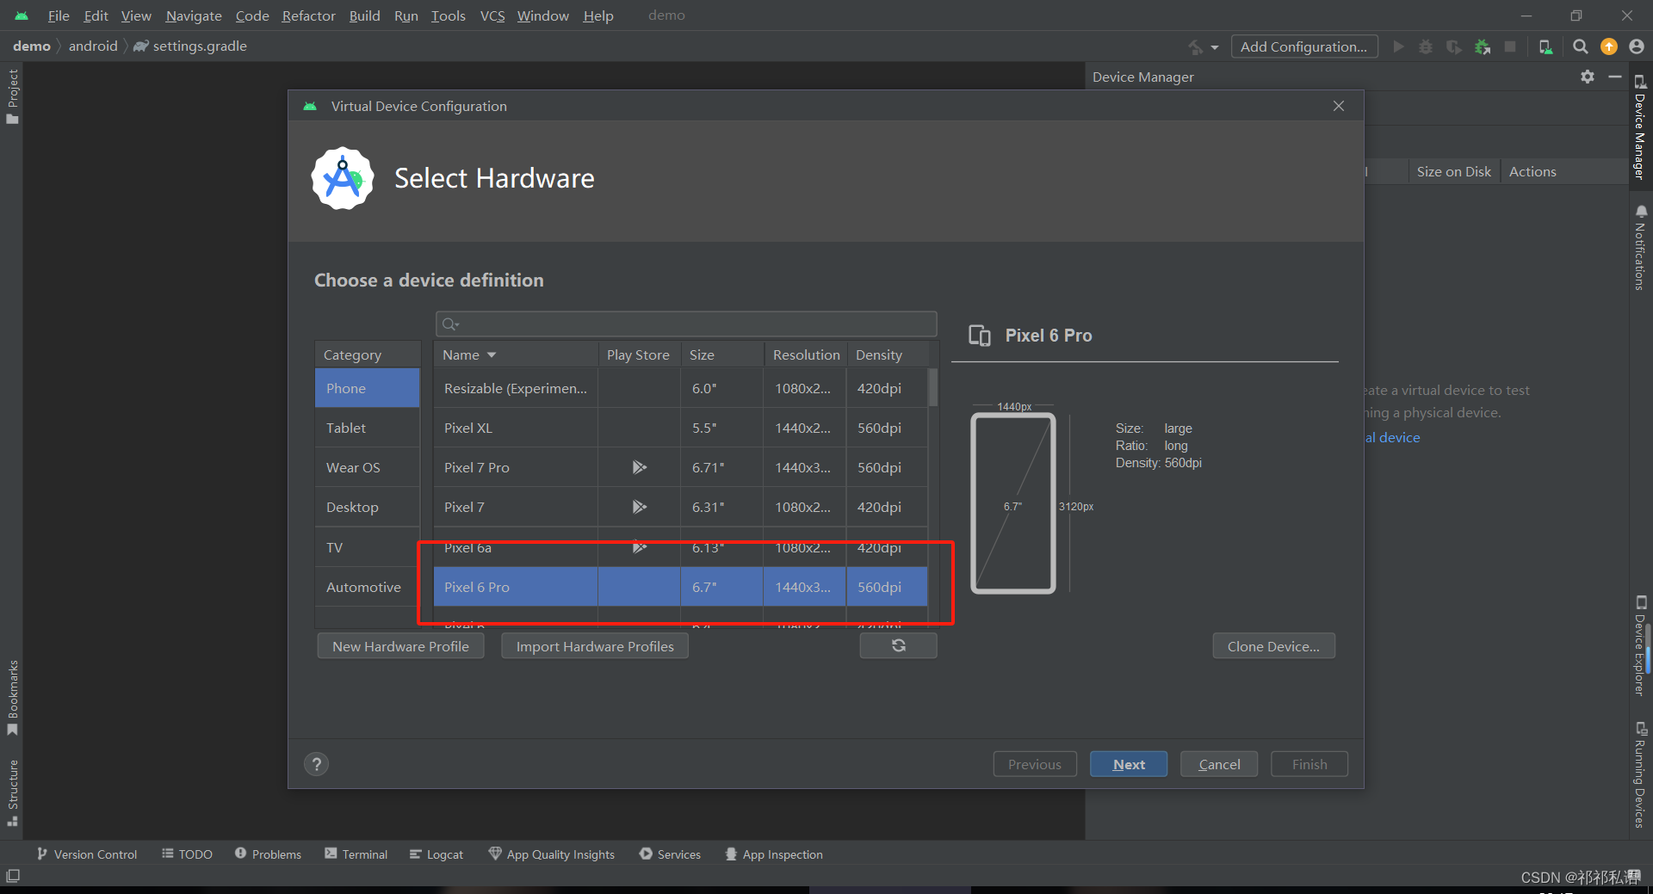
Task: Open the Tools menu
Action: (x=448, y=15)
